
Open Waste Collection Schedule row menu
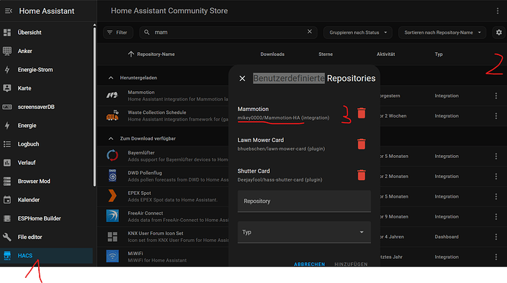point(496,116)
